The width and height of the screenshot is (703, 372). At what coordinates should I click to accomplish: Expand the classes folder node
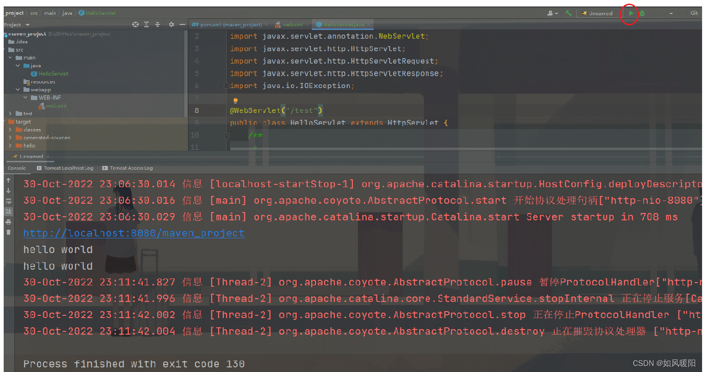(x=11, y=130)
